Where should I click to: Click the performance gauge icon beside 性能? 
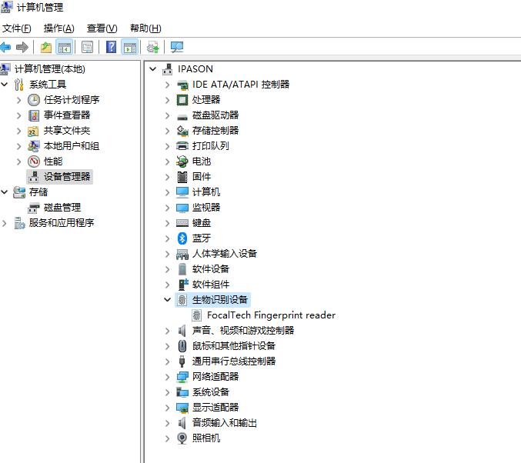34,161
